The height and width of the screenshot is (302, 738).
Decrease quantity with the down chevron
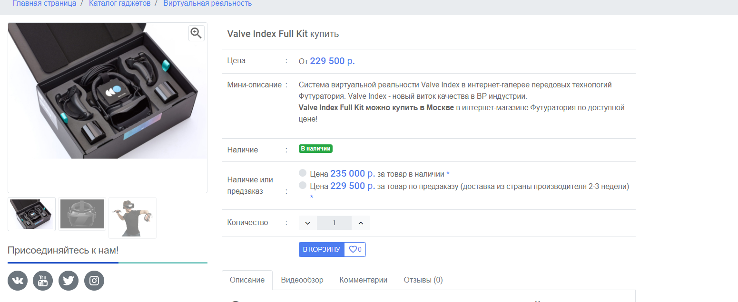308,223
